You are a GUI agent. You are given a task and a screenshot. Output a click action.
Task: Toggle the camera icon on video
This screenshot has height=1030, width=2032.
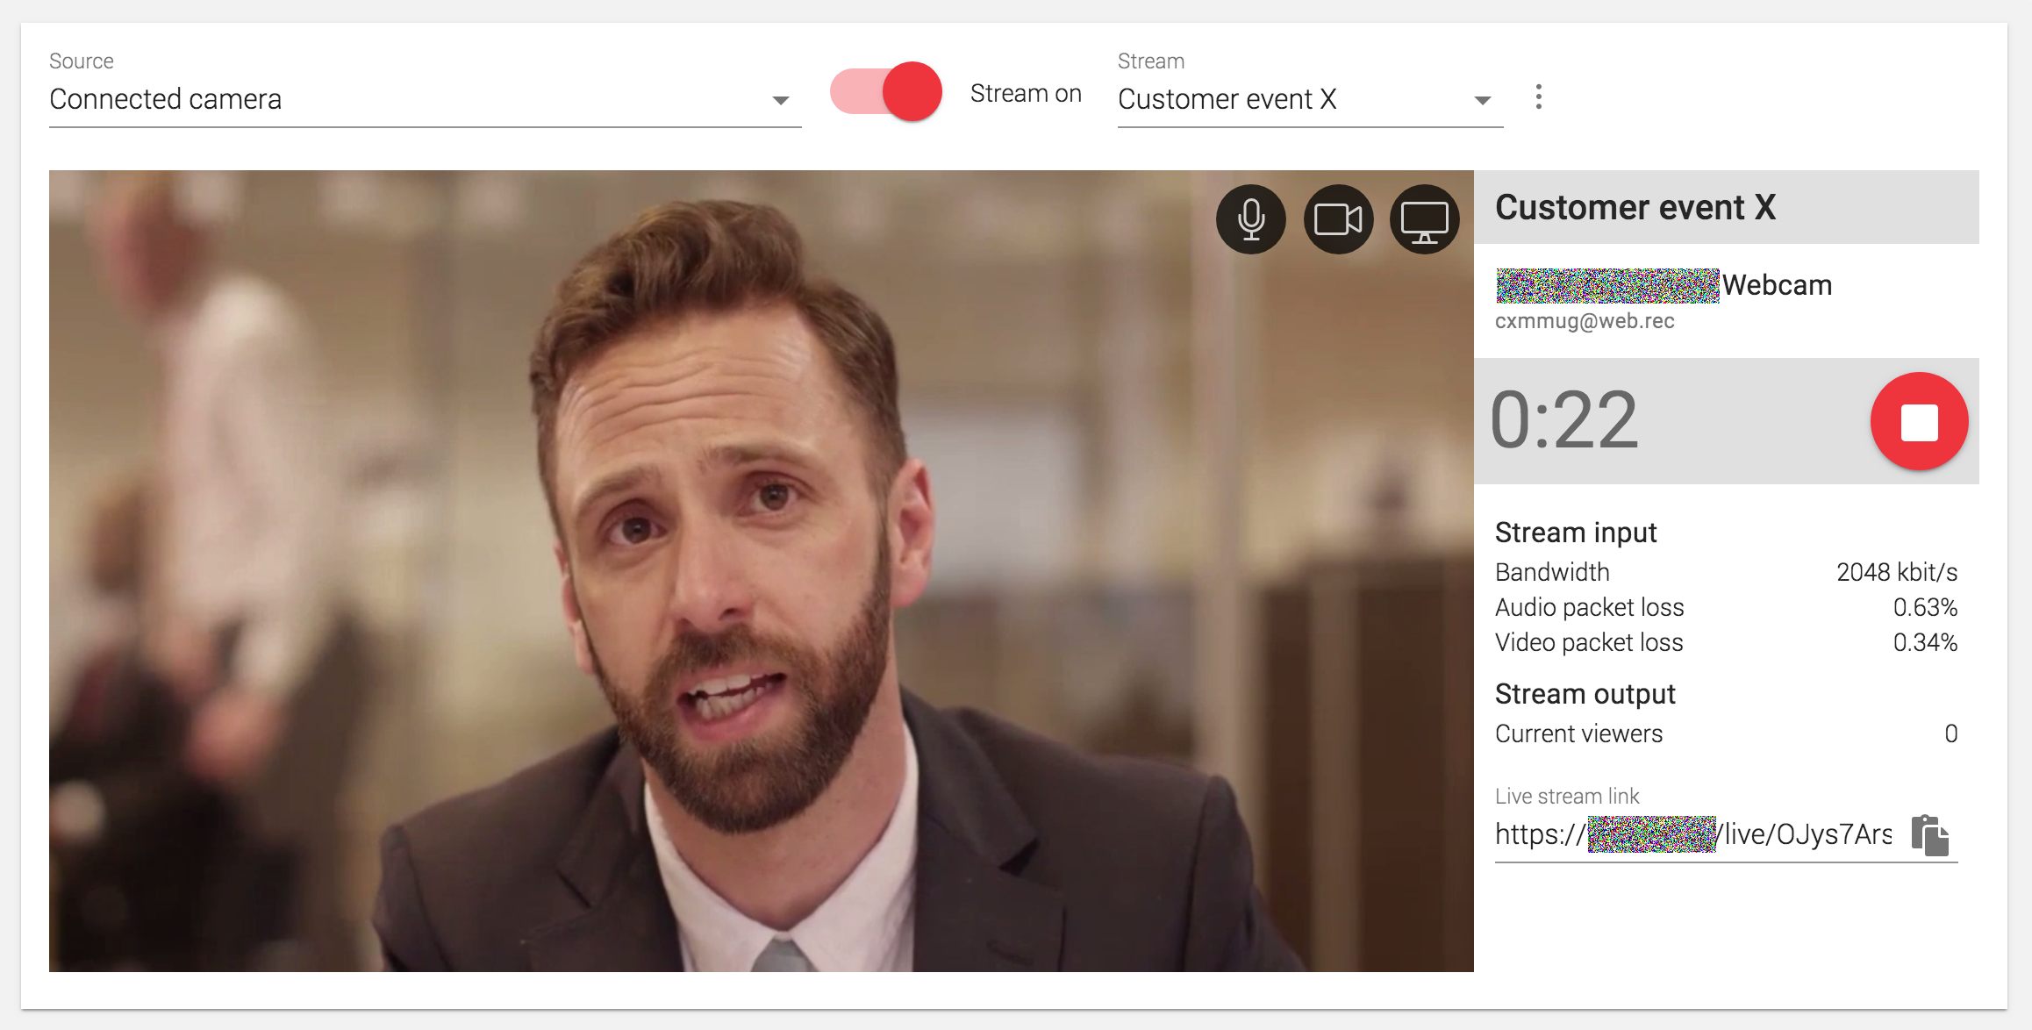(1338, 219)
